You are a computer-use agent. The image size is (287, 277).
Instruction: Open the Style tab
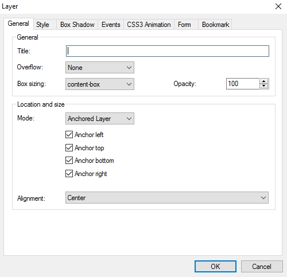coord(45,25)
